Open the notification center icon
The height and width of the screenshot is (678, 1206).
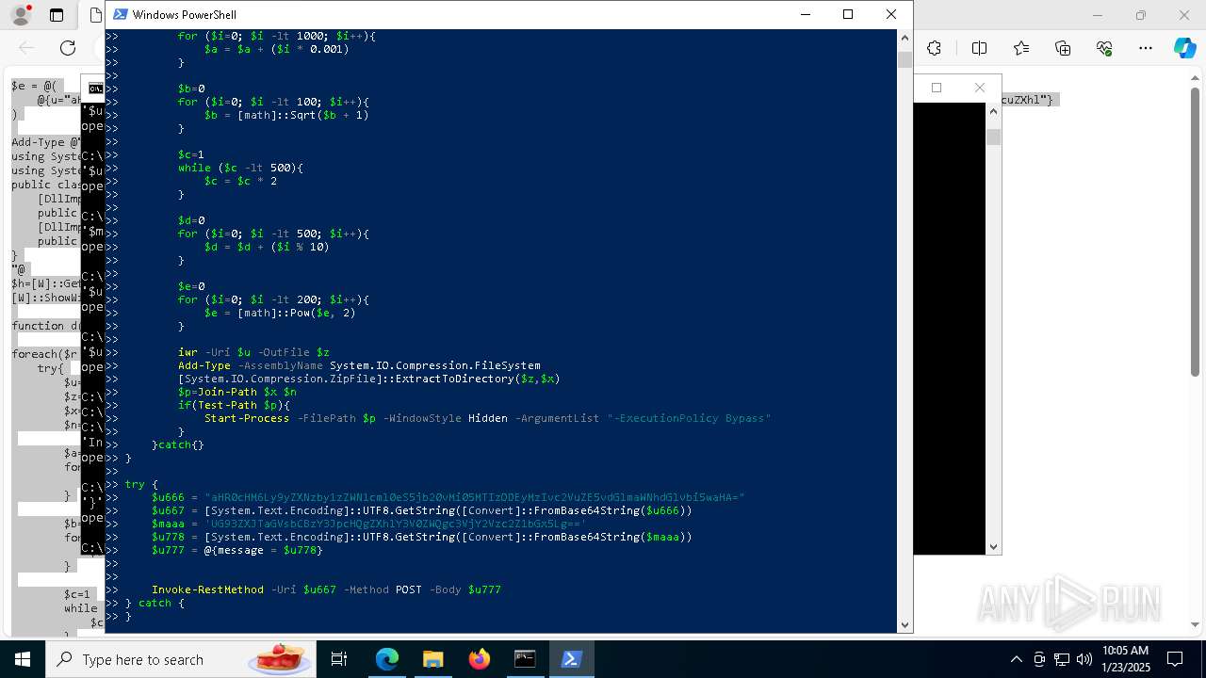point(1175,659)
